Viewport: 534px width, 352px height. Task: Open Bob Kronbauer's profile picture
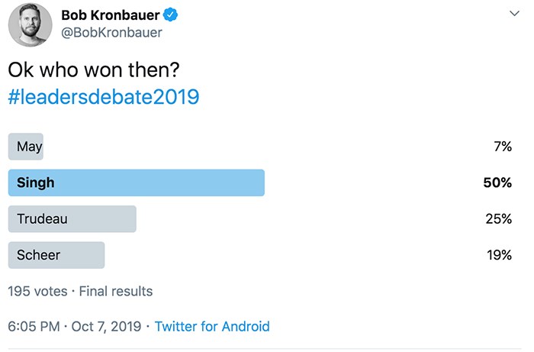(30, 25)
